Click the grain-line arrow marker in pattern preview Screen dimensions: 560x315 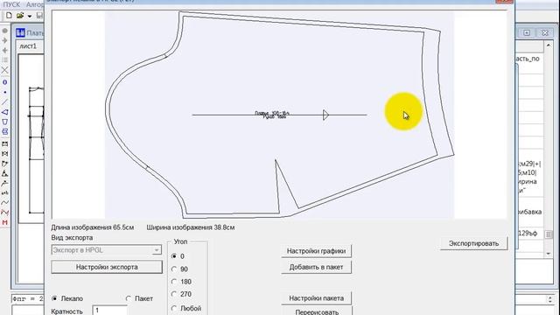pos(325,115)
